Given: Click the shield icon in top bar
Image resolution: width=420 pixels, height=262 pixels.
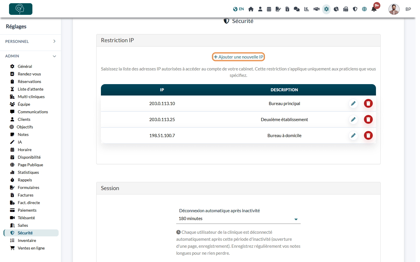Looking at the screenshot, I should [x=355, y=9].
